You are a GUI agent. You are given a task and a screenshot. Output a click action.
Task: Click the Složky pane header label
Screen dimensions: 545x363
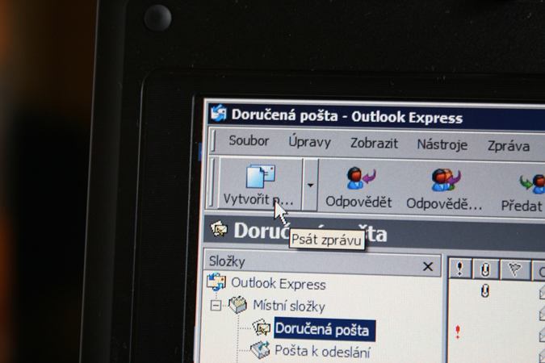tap(227, 261)
